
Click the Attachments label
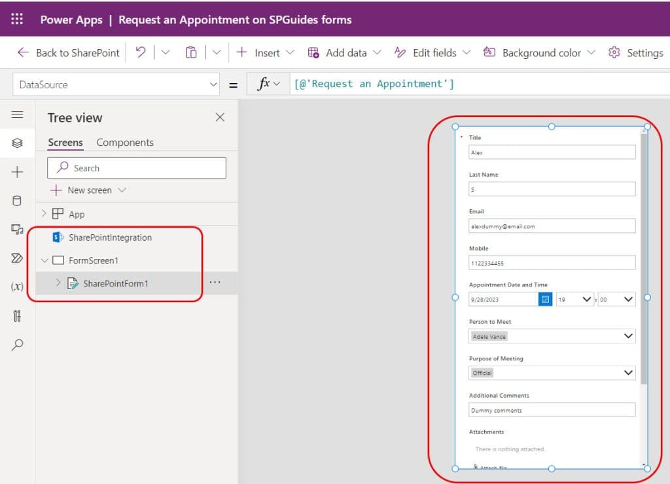(486, 432)
